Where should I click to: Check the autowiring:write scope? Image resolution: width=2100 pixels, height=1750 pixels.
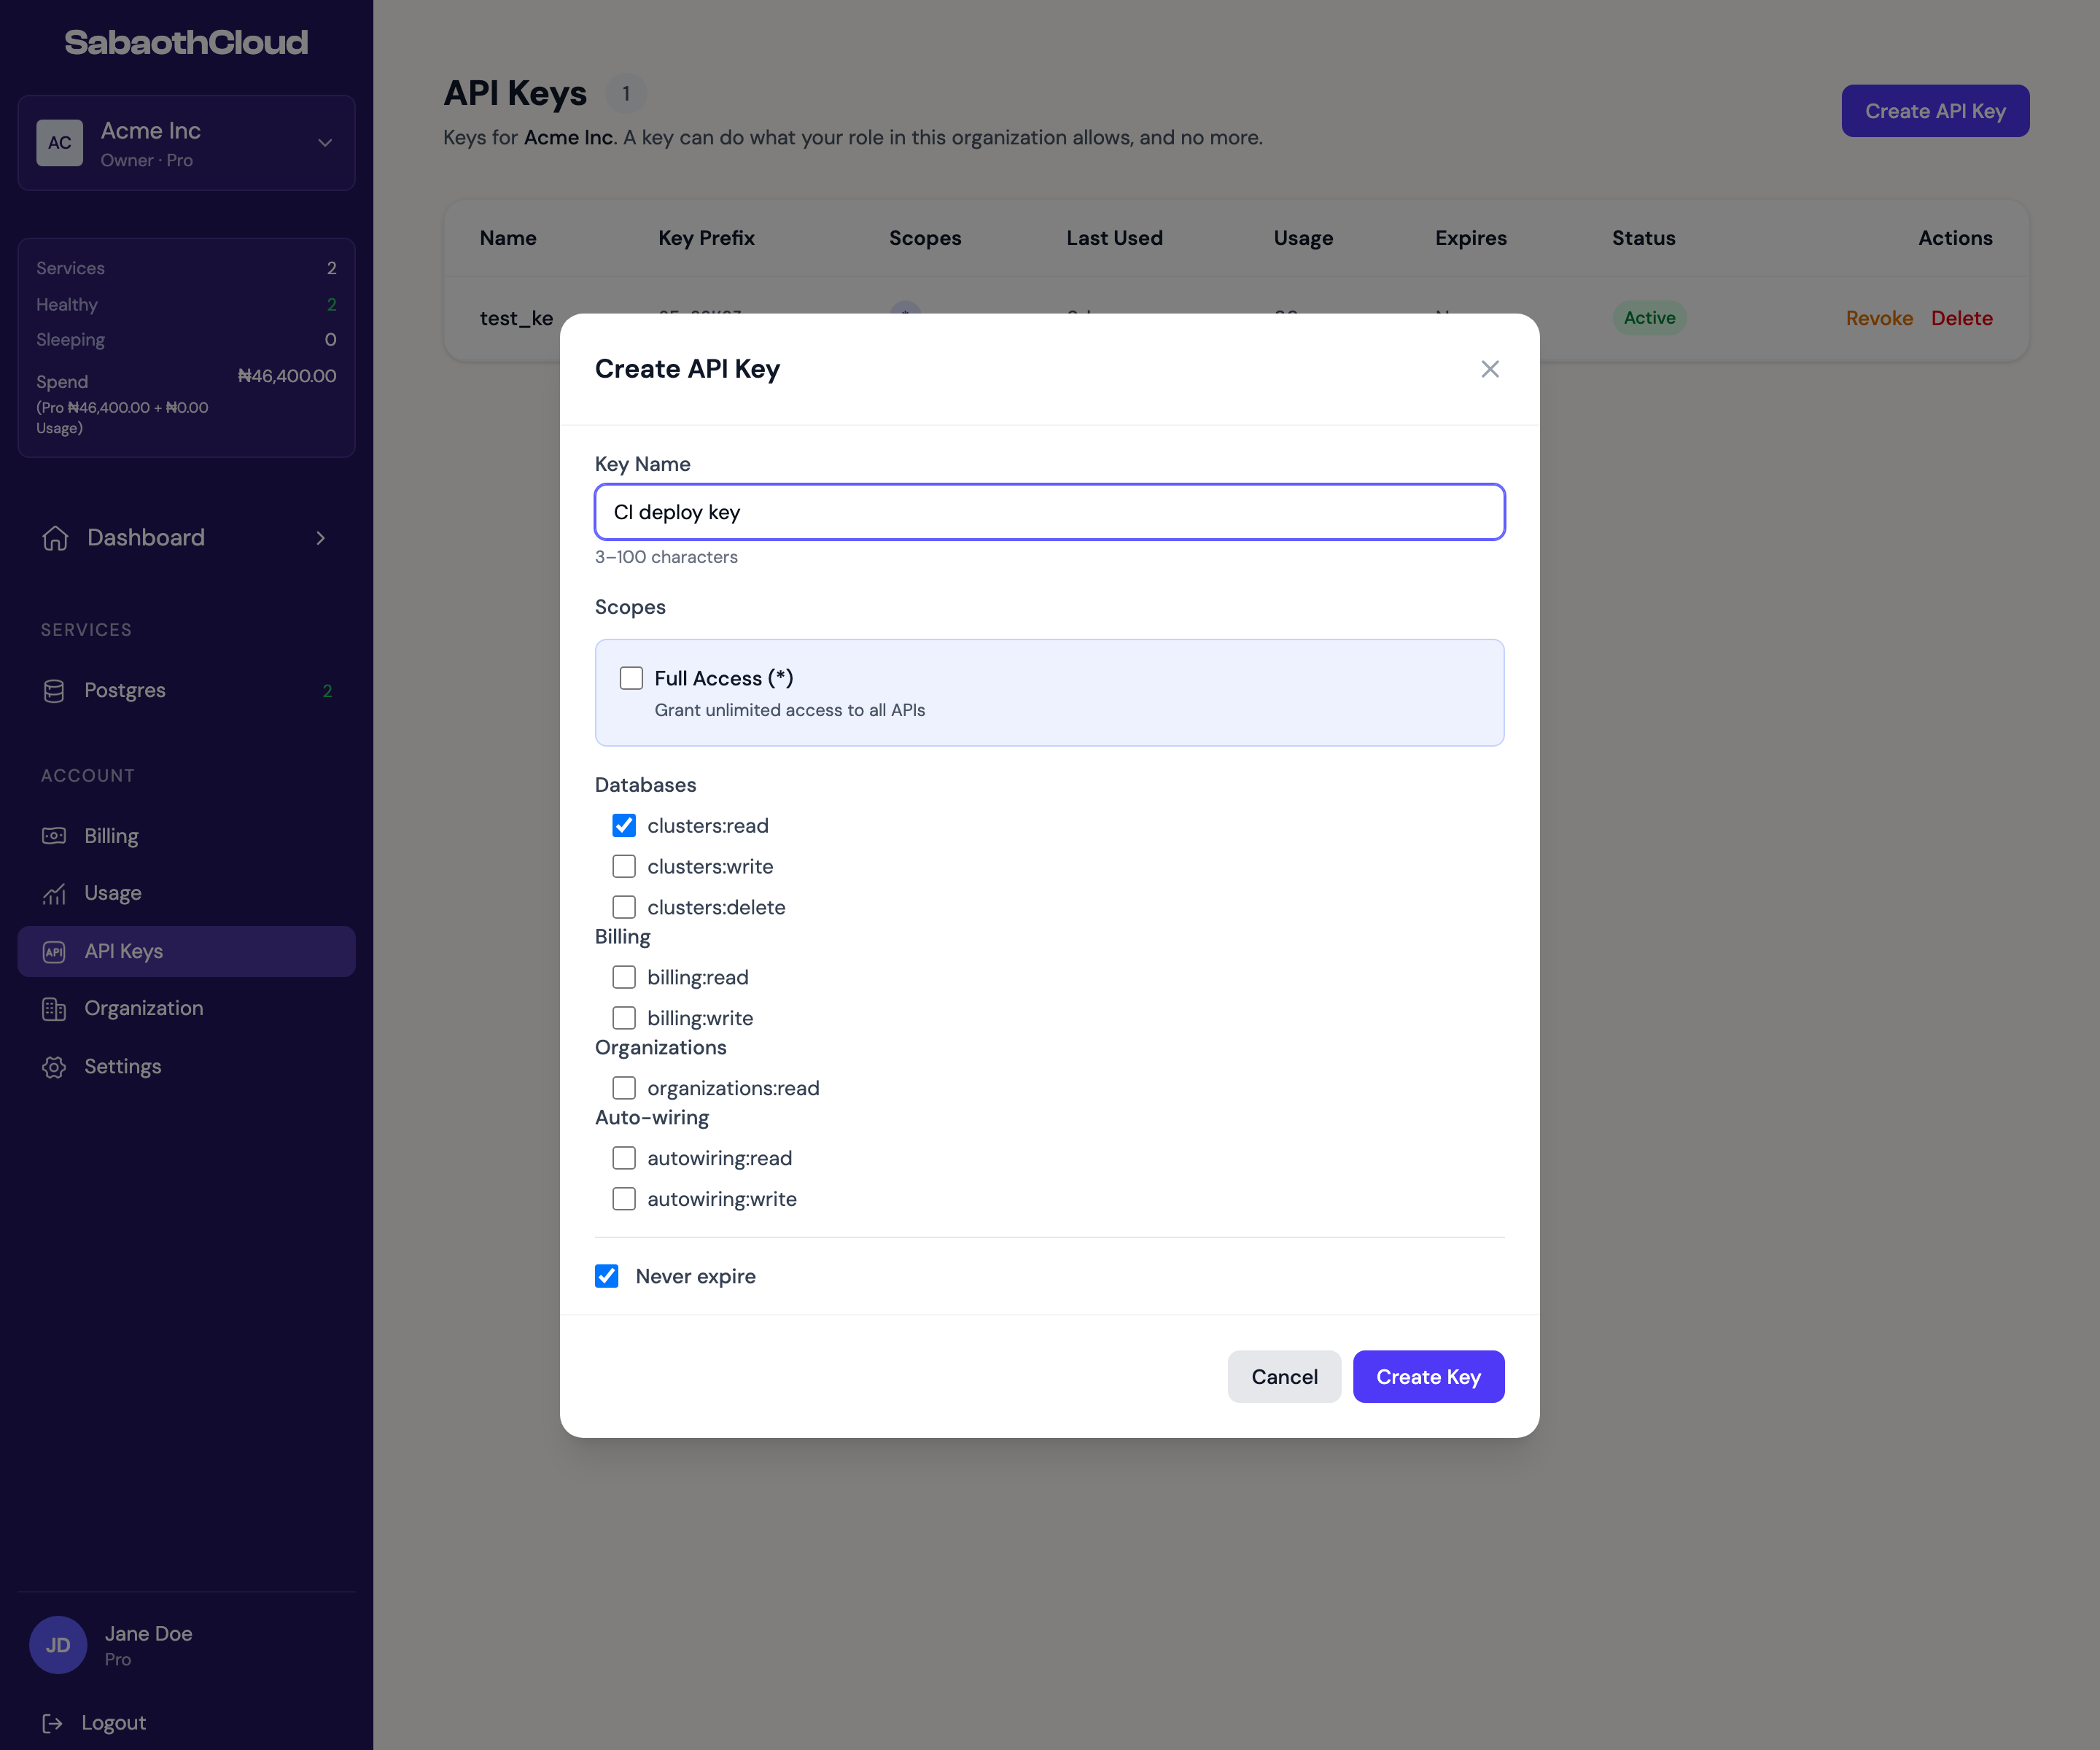pos(624,1199)
